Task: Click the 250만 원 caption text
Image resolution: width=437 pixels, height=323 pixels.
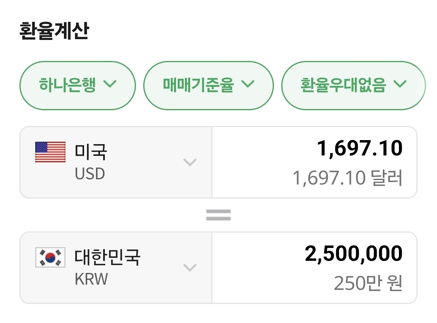Action: (368, 283)
